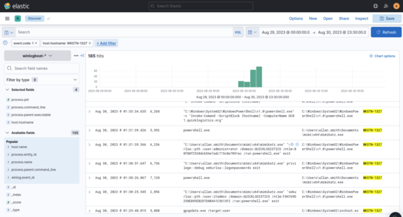Remove the event.code: 1 filter
The height and width of the screenshot is (217, 403).
coord(36,43)
